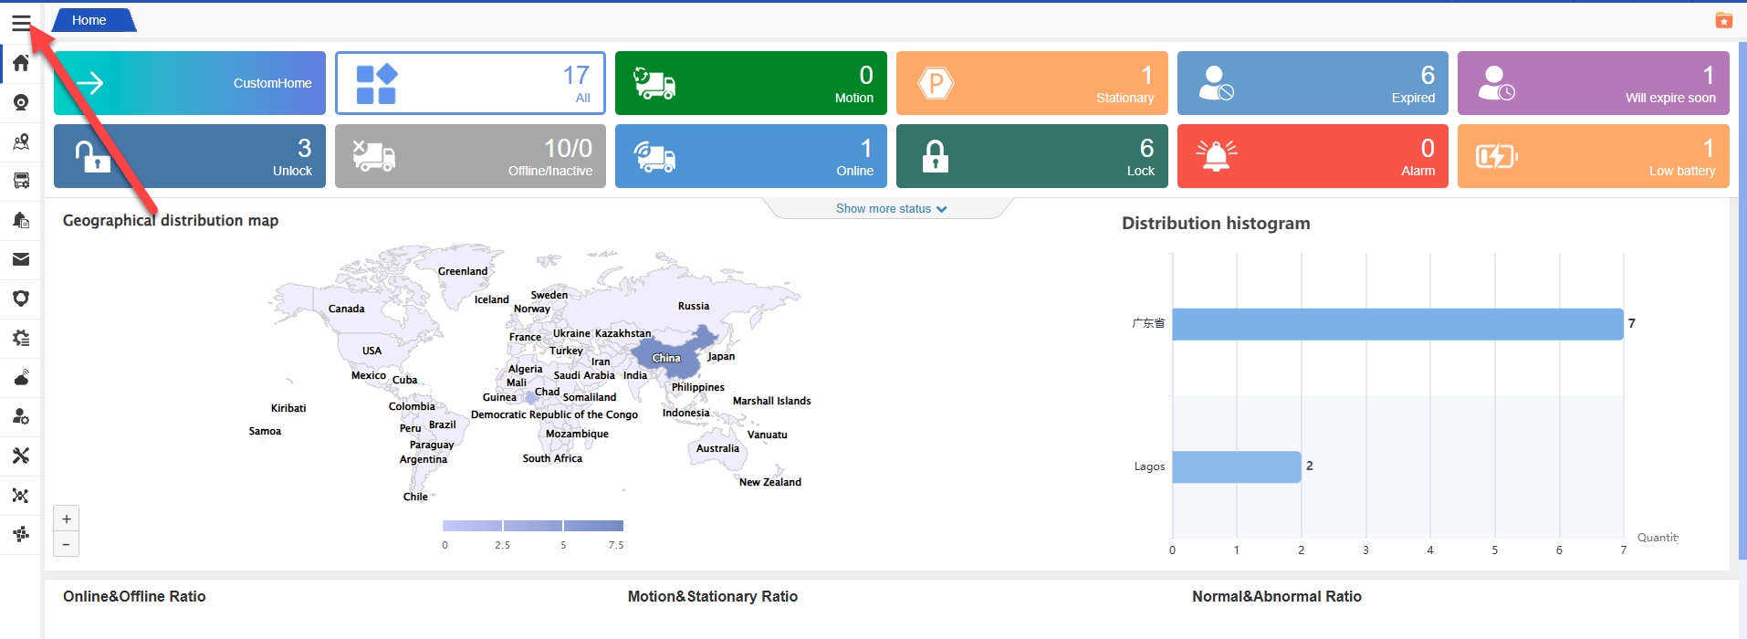Filter by Alarm status tile
Viewport: 1747px width, 639px height.
click(x=1312, y=156)
